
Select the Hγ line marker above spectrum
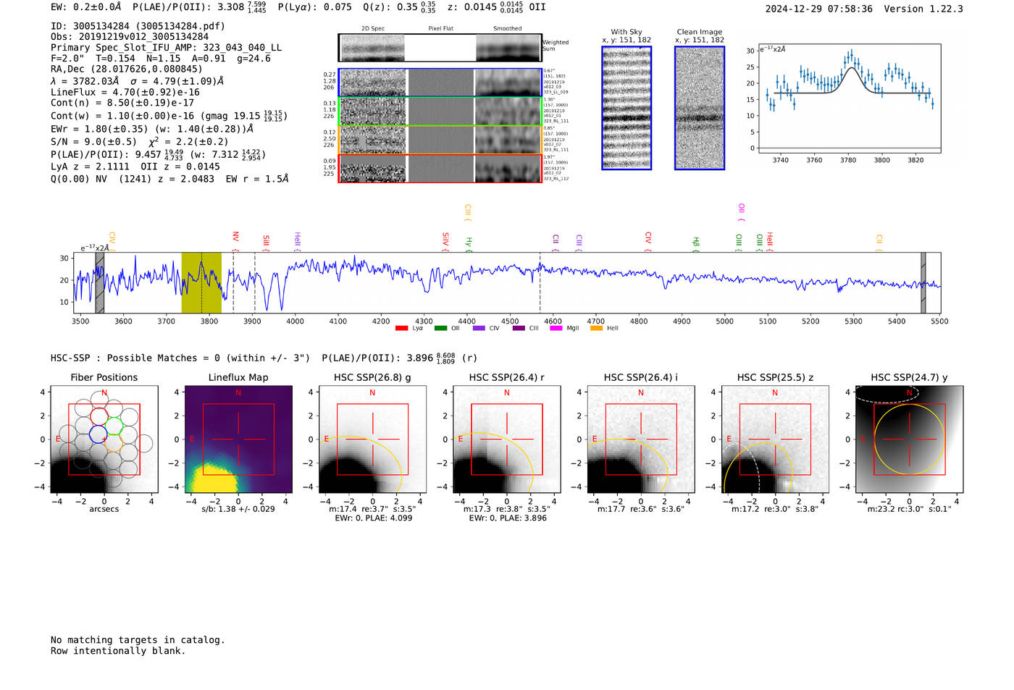[469, 243]
